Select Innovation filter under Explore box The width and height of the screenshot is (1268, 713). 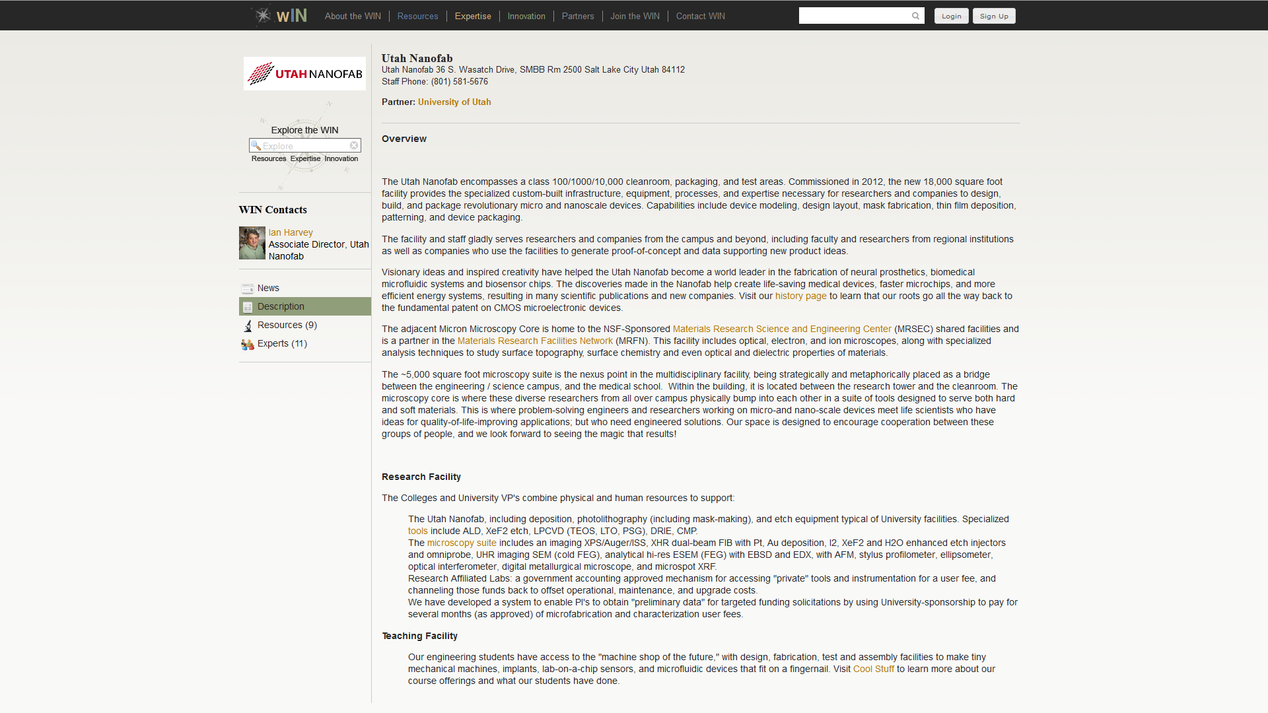341,158
